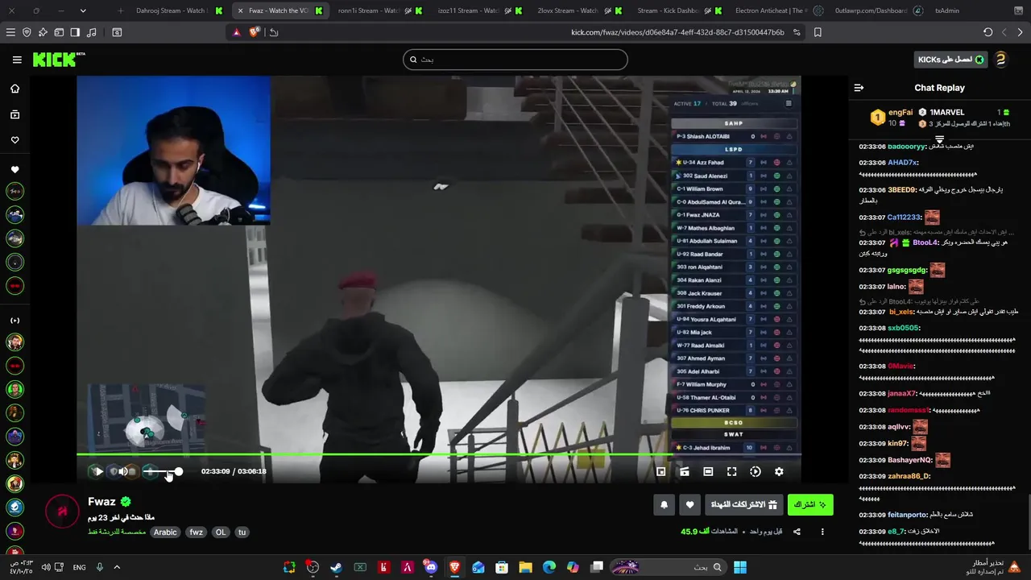Share the video
This screenshot has height=580, width=1031.
[x=797, y=532]
